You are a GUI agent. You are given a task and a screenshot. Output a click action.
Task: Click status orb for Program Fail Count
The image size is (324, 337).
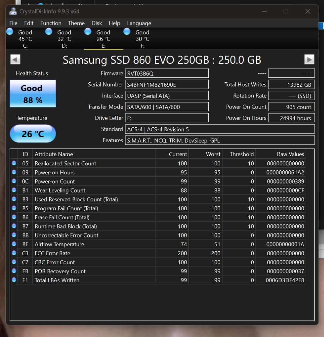pos(14,208)
